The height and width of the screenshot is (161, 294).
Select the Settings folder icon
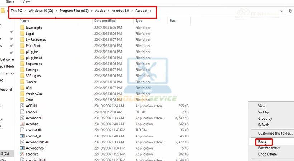click(x=22, y=70)
